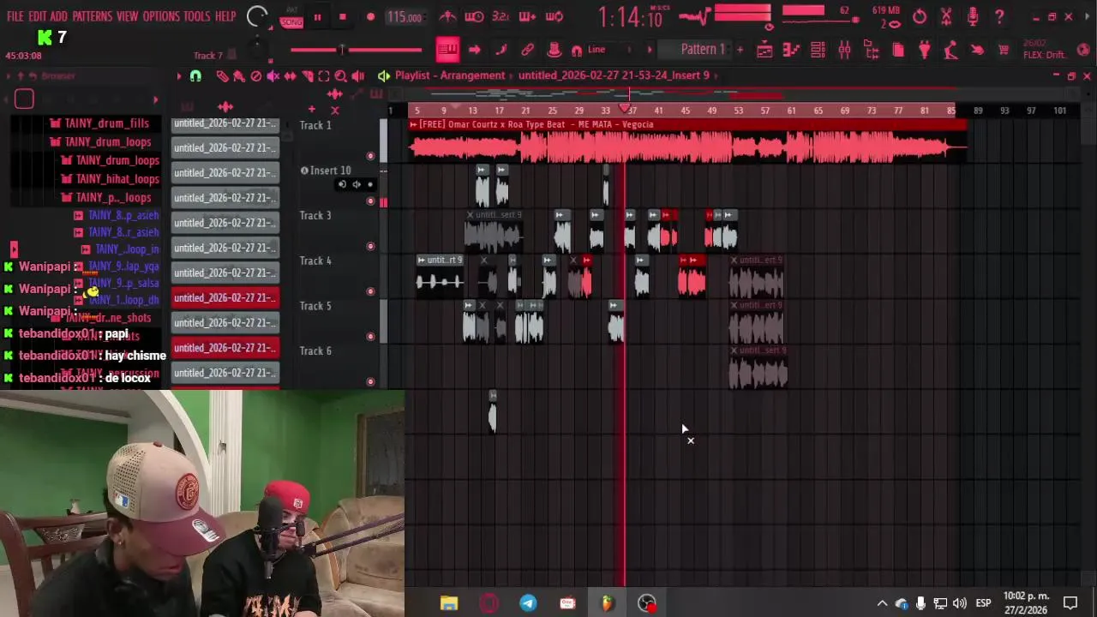
Task: Pause playback with the pause button
Action: pyautogui.click(x=317, y=17)
